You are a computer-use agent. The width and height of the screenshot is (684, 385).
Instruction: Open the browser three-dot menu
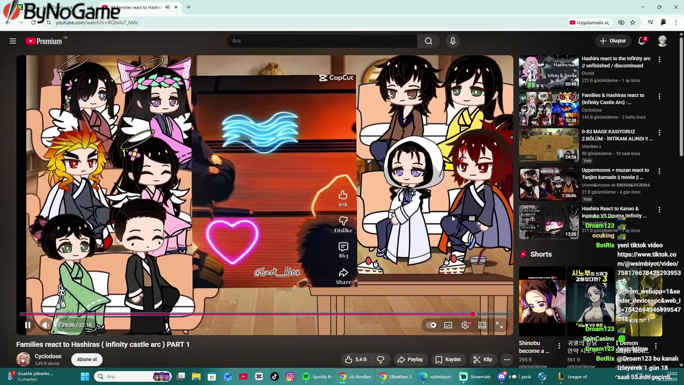pos(677,22)
